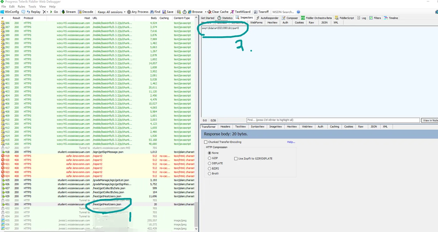Click the Browse toolbar button

click(x=195, y=12)
